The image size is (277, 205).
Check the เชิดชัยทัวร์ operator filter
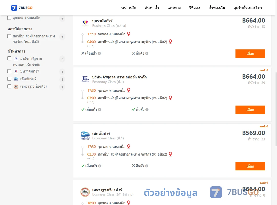click(9, 79)
